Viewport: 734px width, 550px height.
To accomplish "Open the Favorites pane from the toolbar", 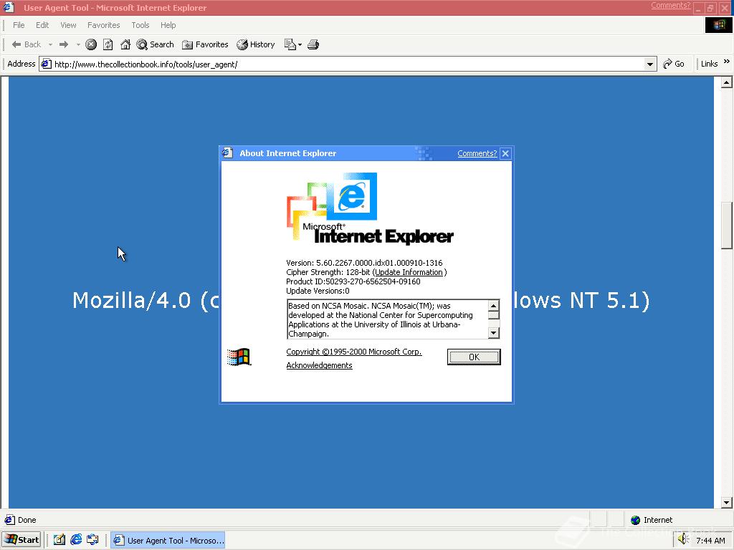I will coord(205,44).
